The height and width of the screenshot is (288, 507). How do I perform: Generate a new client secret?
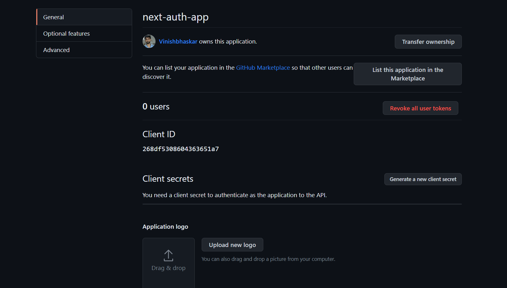tap(423, 179)
